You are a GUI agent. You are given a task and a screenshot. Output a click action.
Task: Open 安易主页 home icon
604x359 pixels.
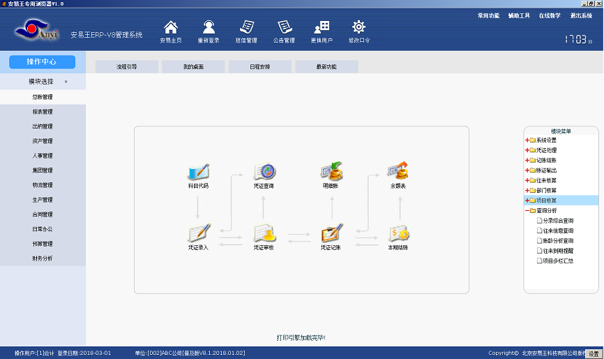(x=171, y=28)
